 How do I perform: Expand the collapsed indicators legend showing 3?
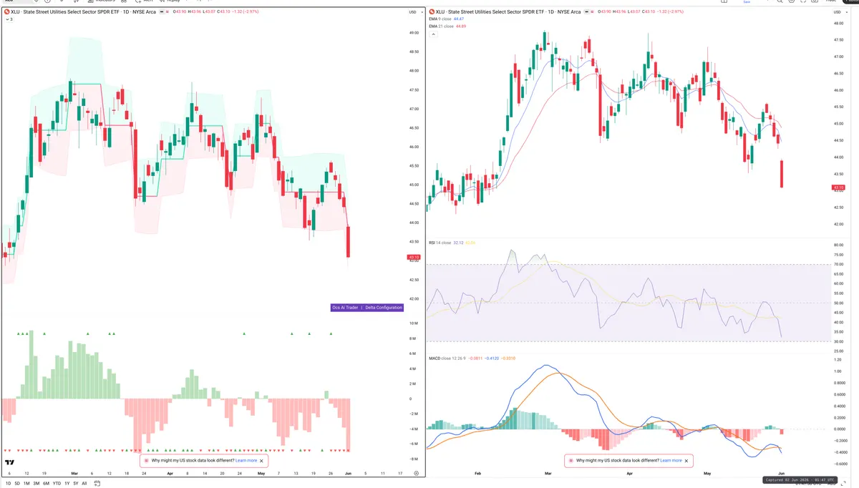[x=8, y=19]
